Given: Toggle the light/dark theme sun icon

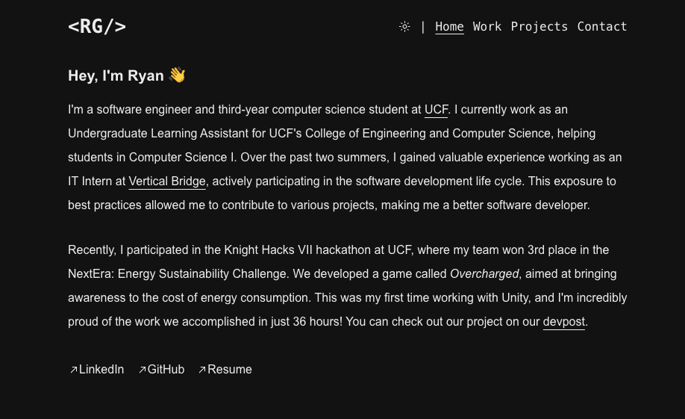Looking at the screenshot, I should pos(404,27).
